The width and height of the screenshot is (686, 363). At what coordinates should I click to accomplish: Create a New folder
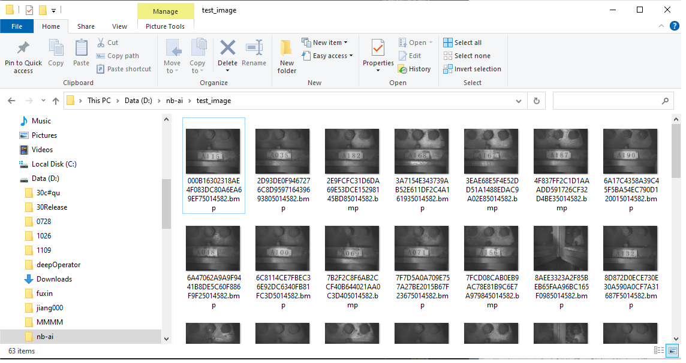[287, 56]
